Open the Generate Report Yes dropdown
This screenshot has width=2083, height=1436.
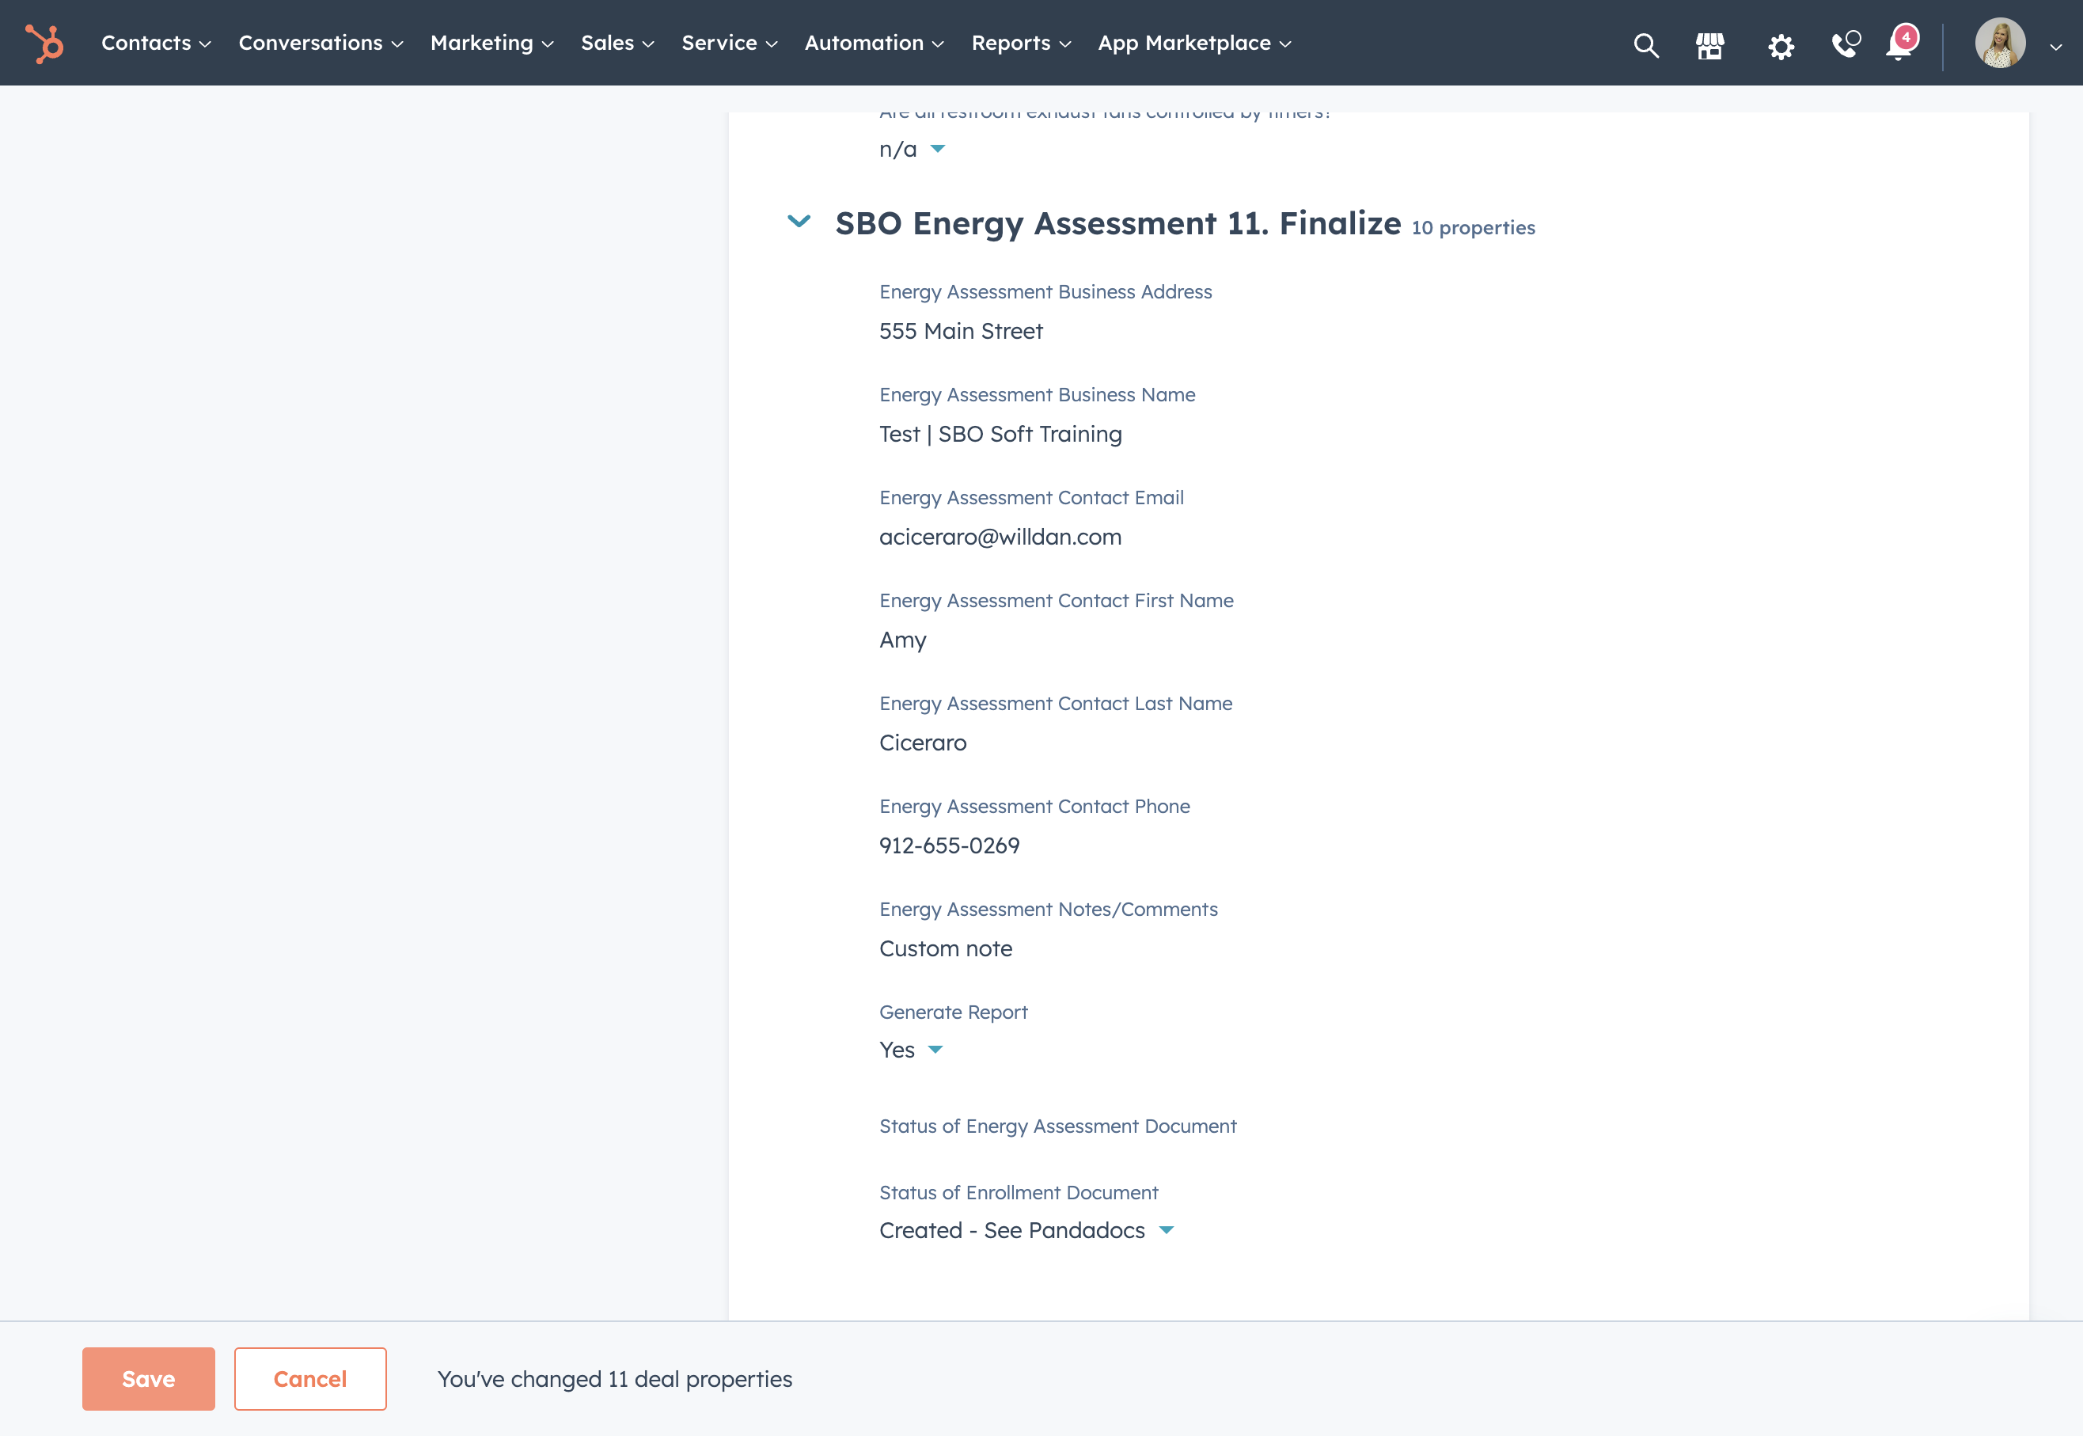click(x=910, y=1050)
